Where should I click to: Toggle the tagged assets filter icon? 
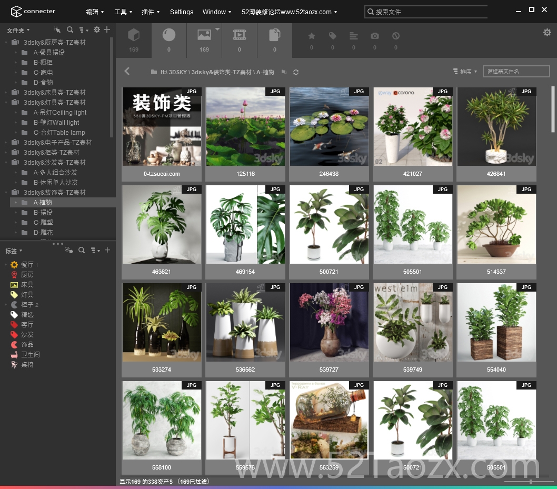333,36
